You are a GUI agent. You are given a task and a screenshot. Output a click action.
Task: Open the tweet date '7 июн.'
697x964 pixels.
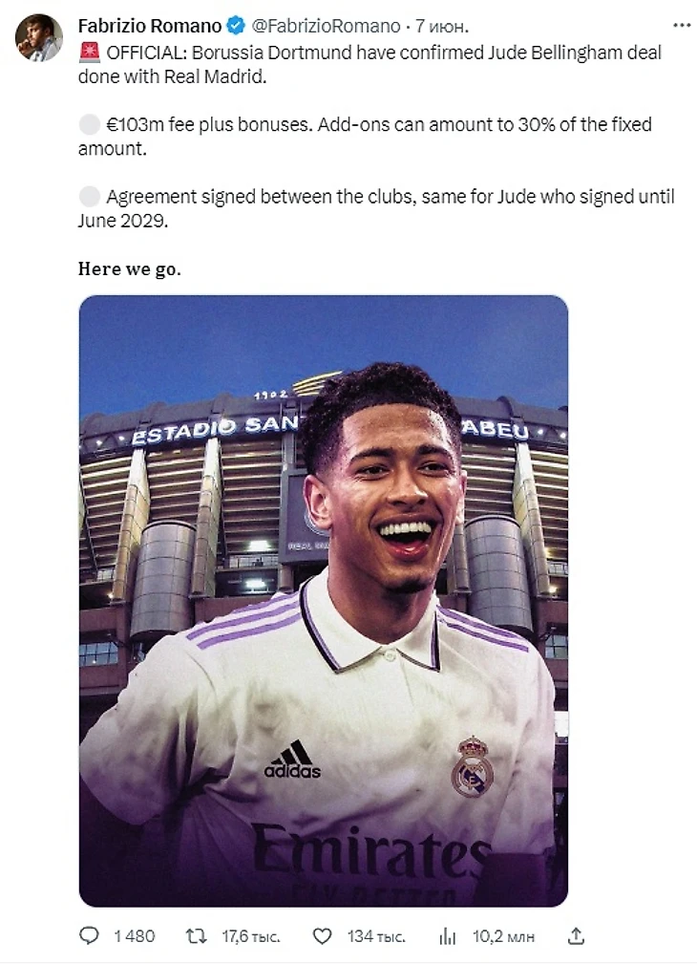(x=442, y=26)
